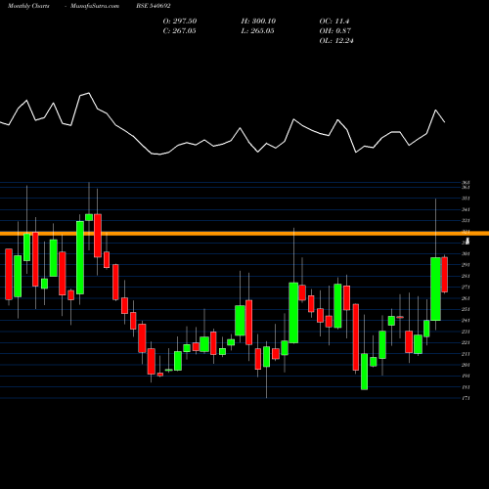The height and width of the screenshot is (489, 489).
Task: Select the close value 'C: 267.05'
Action: point(180,31)
